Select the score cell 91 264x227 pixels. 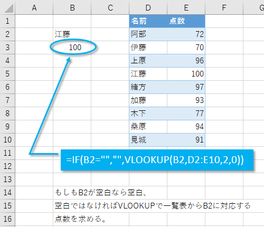[186, 140]
